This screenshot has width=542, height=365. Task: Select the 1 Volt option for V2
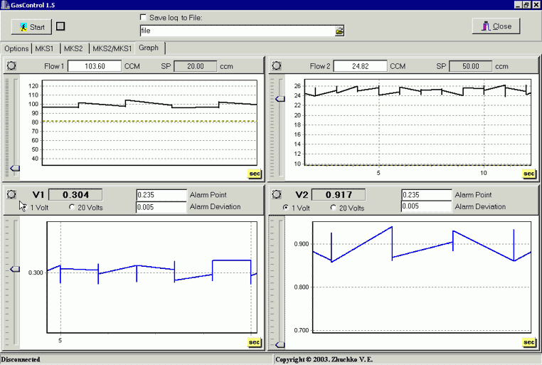click(x=286, y=208)
